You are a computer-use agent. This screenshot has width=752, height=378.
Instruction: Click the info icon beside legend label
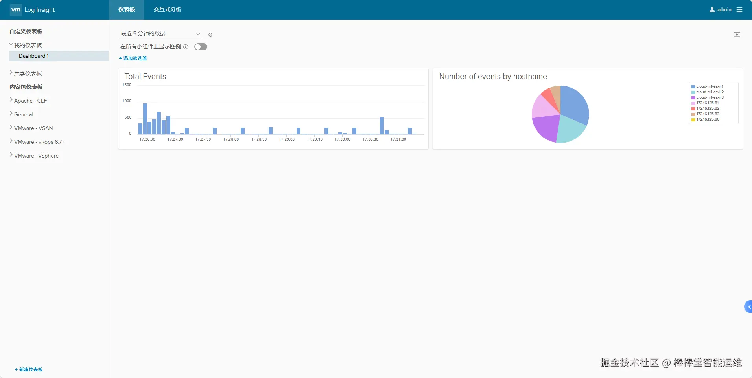186,47
